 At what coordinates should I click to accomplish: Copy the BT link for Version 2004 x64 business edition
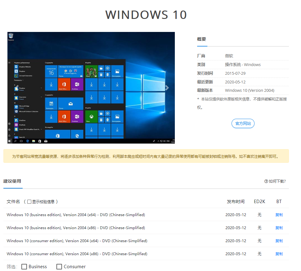pos(279,215)
